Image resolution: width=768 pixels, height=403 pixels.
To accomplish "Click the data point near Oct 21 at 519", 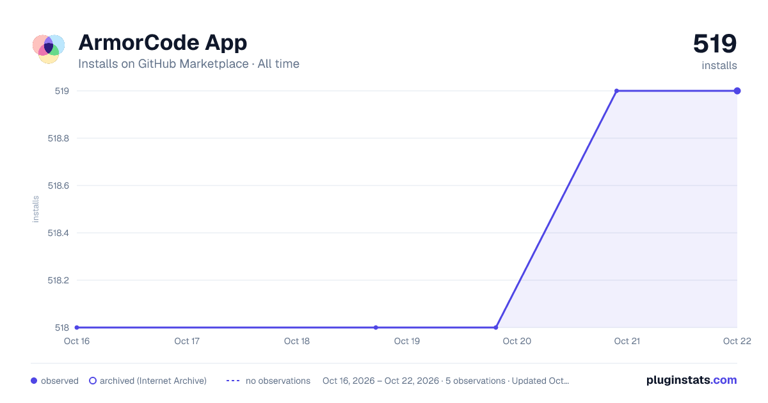I will click(616, 91).
